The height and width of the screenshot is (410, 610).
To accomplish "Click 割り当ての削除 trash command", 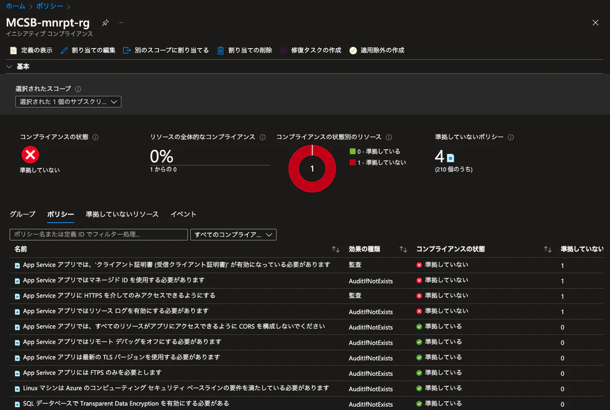I will [244, 50].
